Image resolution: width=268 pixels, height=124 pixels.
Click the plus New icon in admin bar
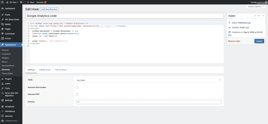click(x=28, y=2)
